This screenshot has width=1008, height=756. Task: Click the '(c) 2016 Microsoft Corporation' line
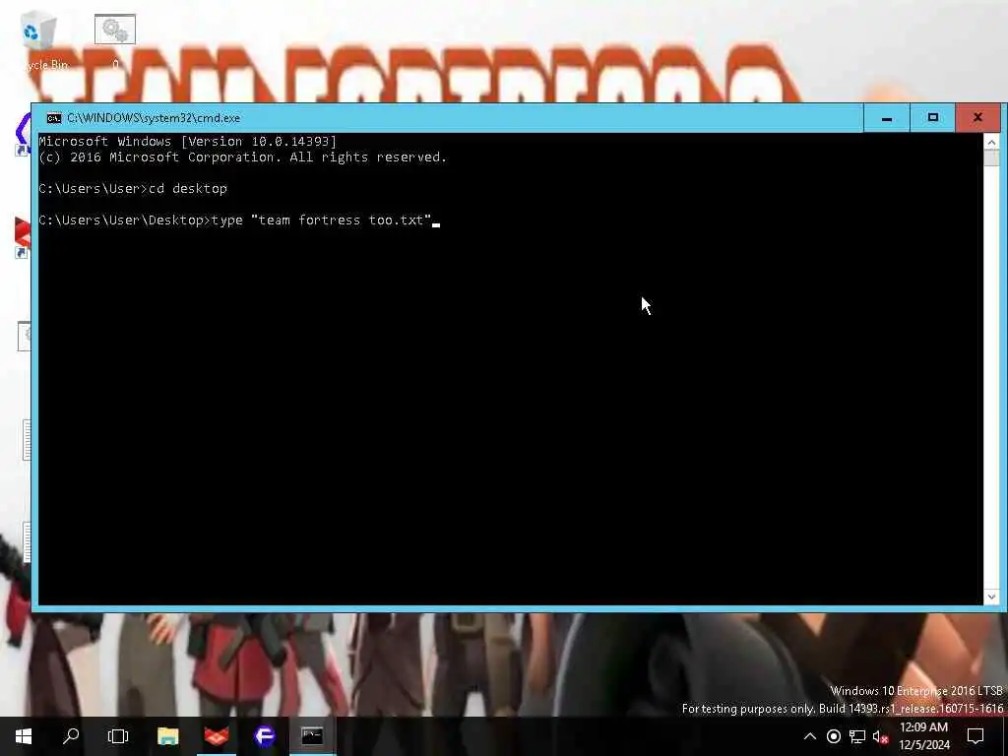[243, 157]
